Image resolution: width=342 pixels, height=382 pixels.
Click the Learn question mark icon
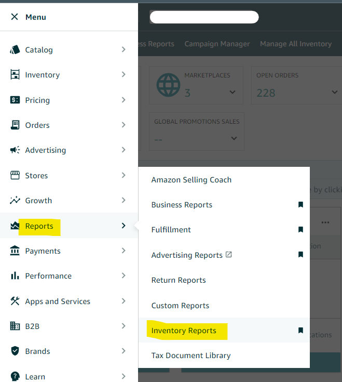(x=15, y=376)
